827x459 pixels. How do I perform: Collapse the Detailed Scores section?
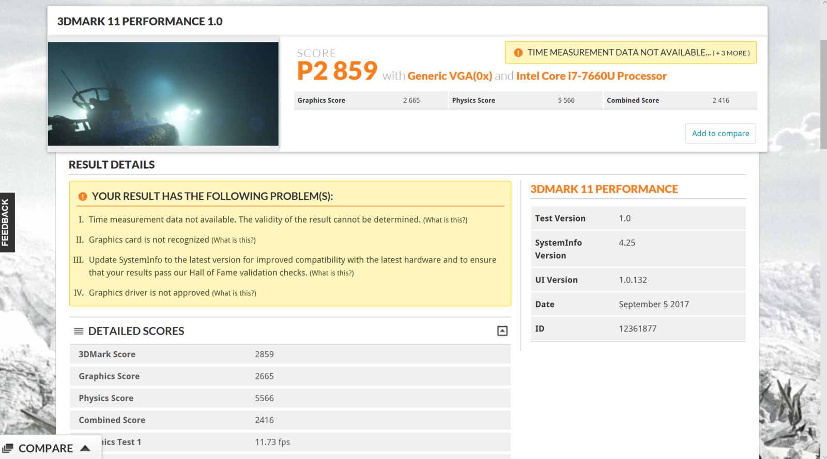coord(502,331)
